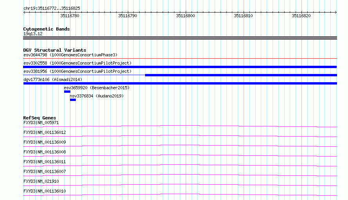Open transcript FXYD3|NM_021910
Viewport: 348px width, 200px height.
click(41, 181)
